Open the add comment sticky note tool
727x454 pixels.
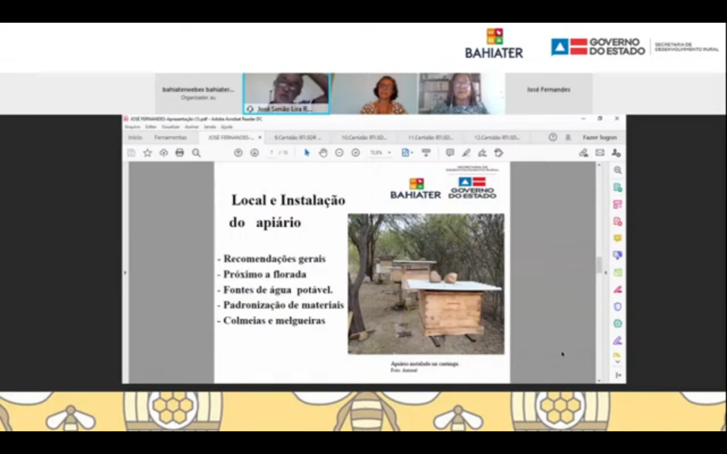450,153
